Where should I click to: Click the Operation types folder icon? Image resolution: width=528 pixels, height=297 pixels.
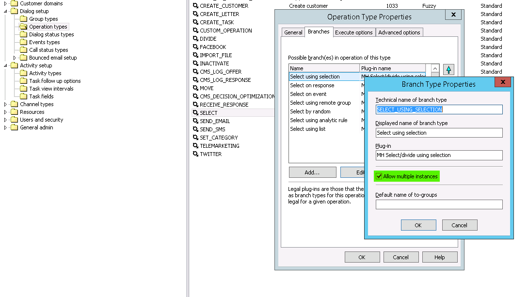click(24, 27)
